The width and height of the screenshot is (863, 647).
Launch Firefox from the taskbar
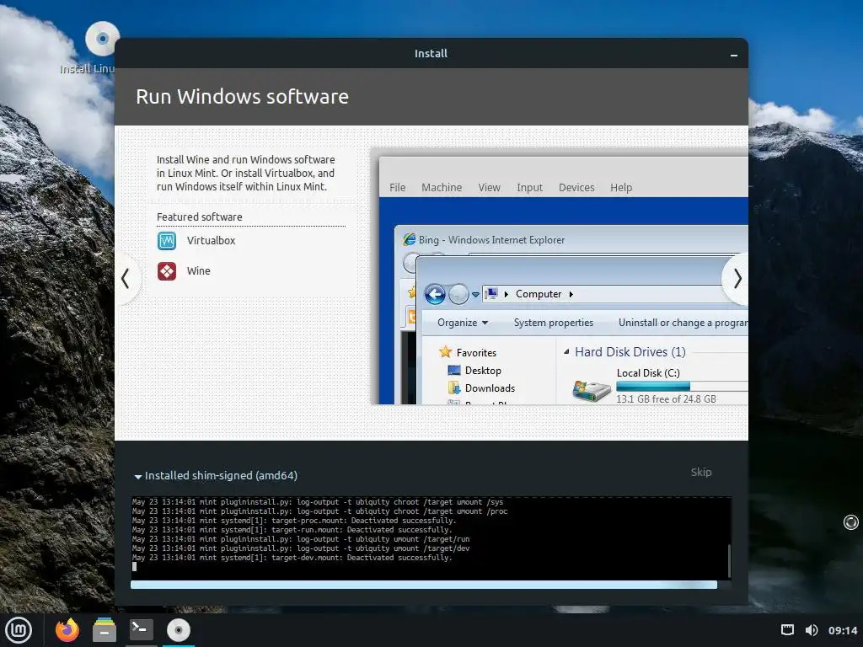pyautogui.click(x=67, y=630)
